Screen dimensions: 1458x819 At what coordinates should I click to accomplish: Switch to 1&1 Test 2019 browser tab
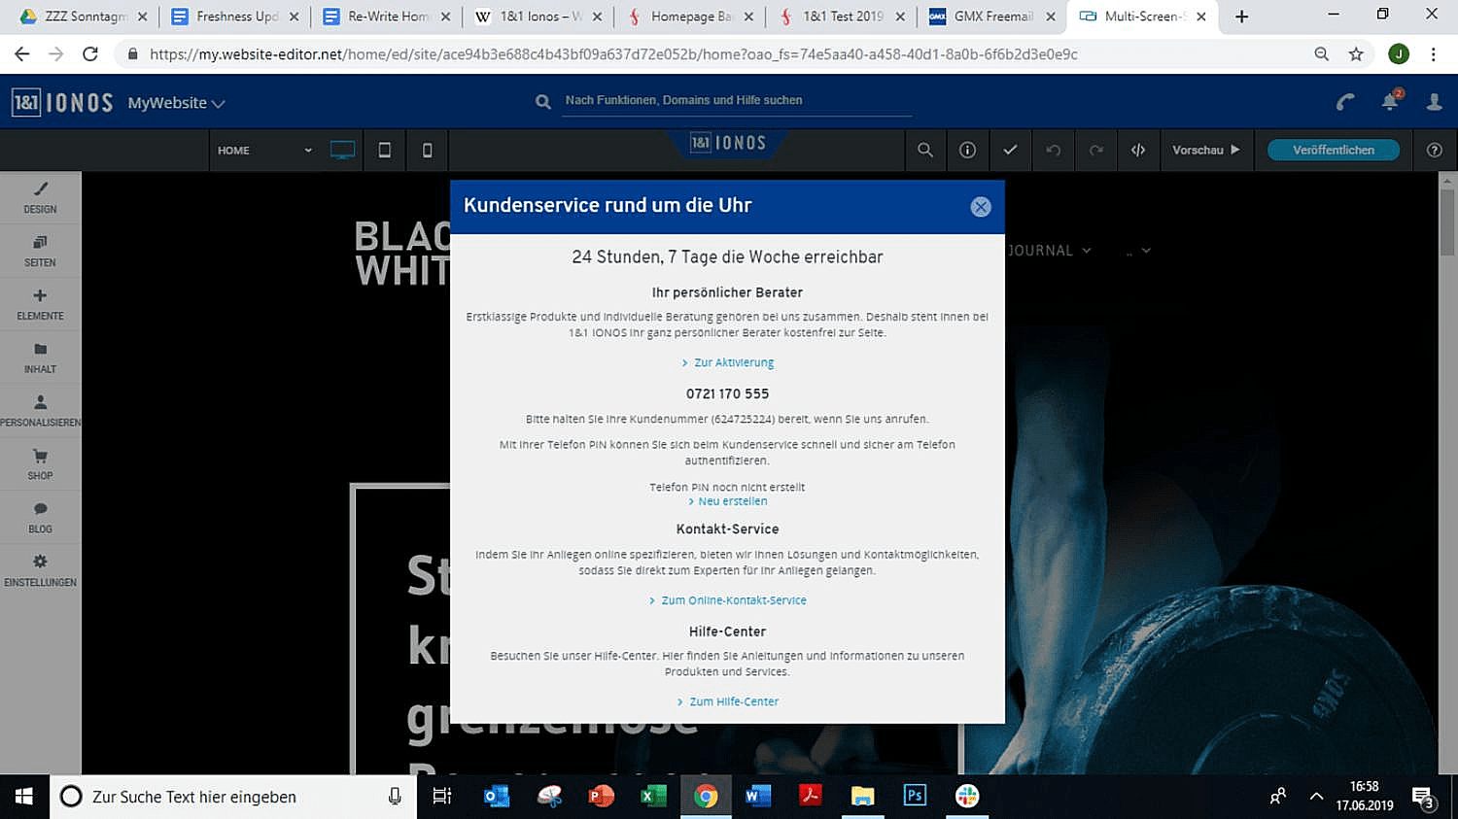coord(842,17)
